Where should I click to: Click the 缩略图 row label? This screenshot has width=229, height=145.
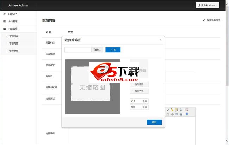click(x=49, y=76)
